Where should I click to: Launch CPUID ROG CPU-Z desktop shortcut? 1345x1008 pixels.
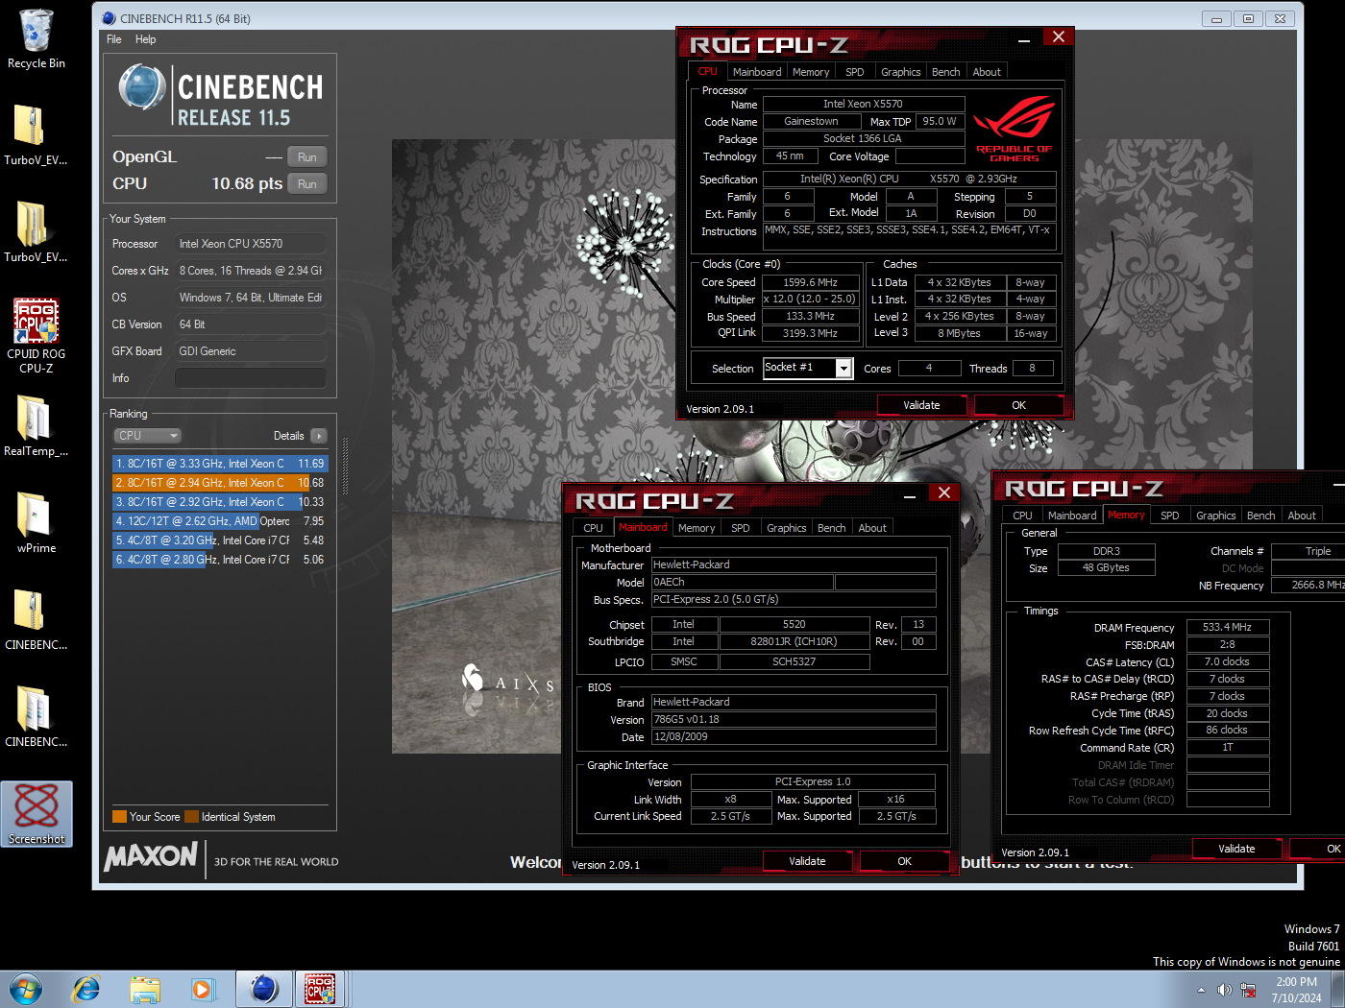click(37, 334)
